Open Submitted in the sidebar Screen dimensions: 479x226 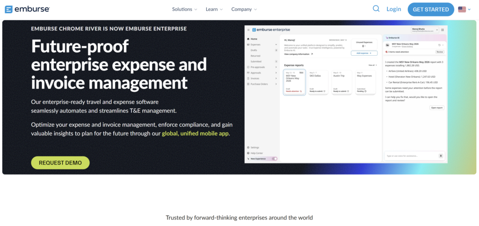[256, 61]
